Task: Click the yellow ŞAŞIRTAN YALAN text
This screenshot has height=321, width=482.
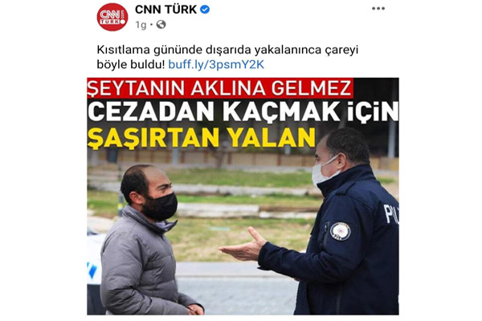Action: pos(202,137)
